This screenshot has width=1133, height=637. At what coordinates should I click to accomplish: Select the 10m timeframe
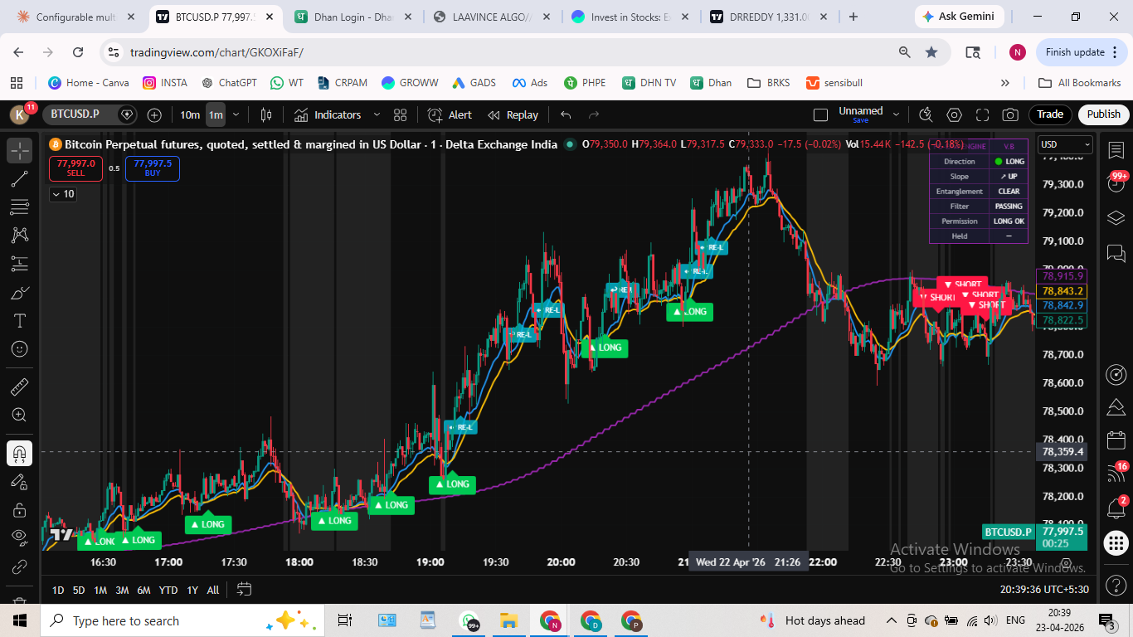[x=190, y=115]
